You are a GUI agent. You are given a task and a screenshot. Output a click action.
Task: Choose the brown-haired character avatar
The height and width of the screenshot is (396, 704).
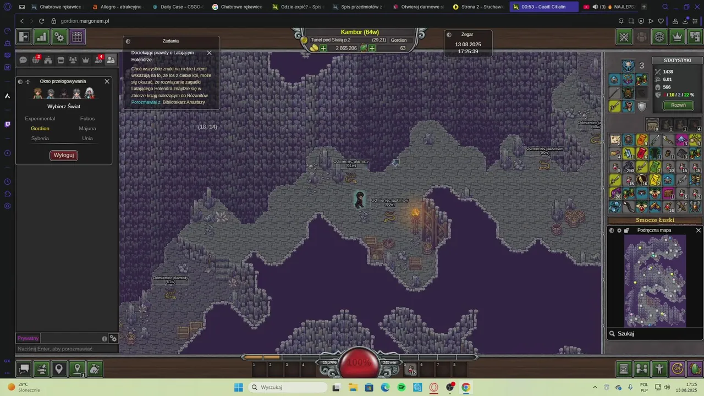tap(37, 94)
